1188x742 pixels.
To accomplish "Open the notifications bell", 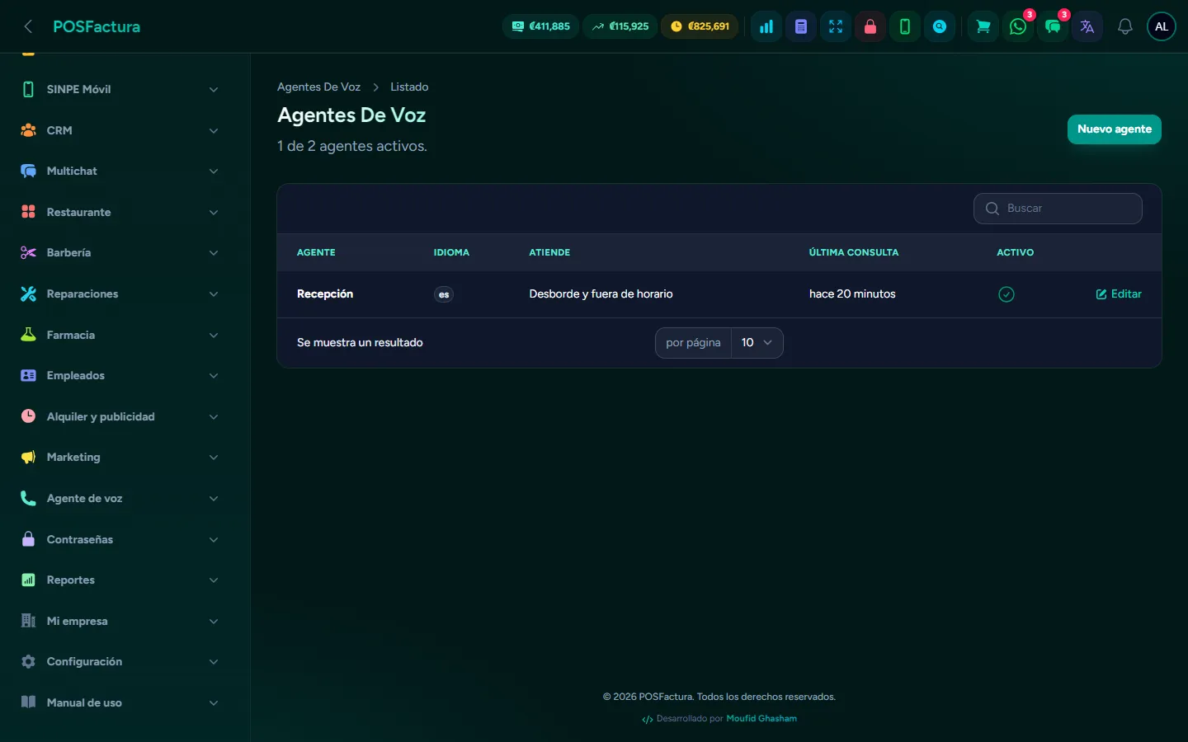I will pyautogui.click(x=1125, y=26).
